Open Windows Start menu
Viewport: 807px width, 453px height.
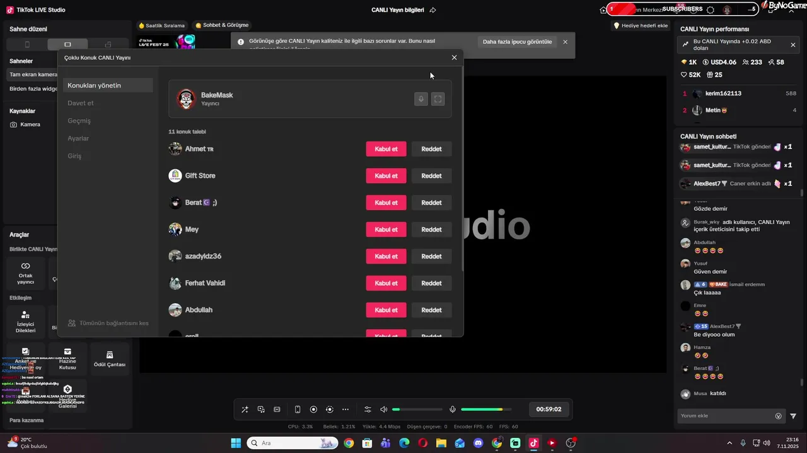pos(236,443)
